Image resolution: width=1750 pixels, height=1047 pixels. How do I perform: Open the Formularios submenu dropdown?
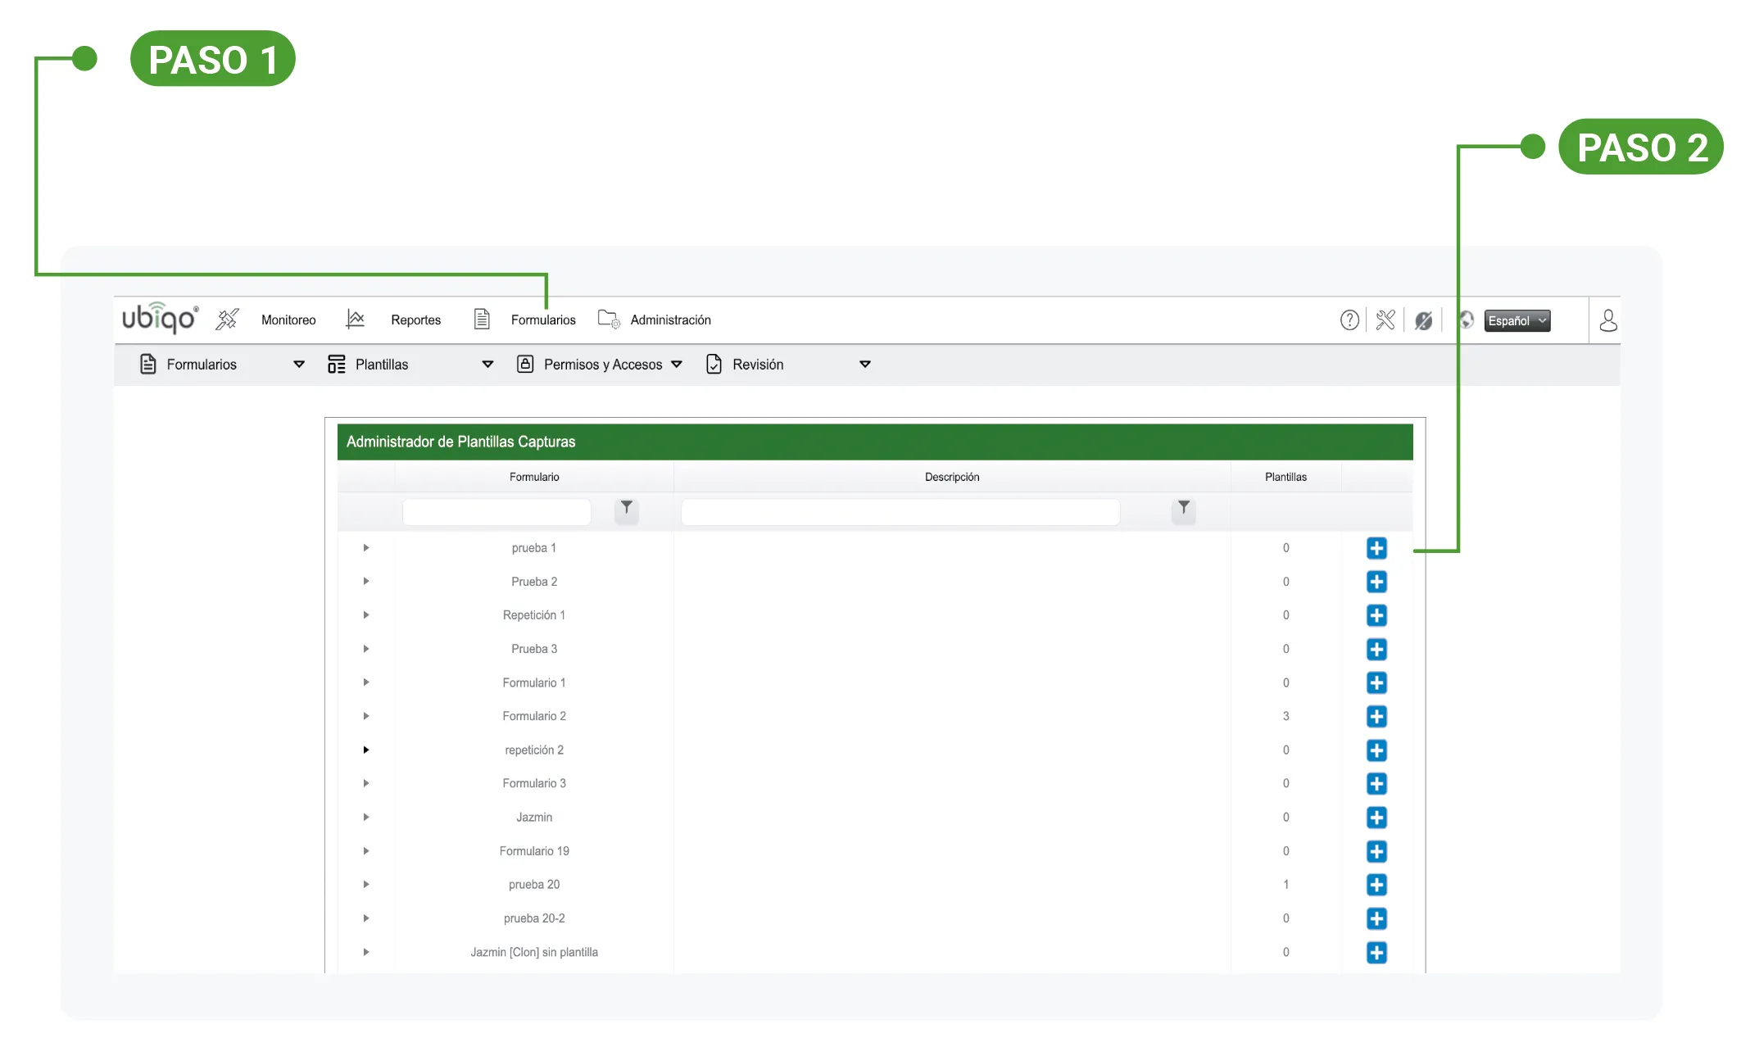pos(299,365)
